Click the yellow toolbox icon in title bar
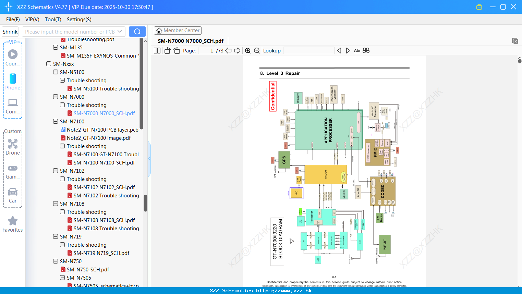The width and height of the screenshot is (522, 294). 479,7
